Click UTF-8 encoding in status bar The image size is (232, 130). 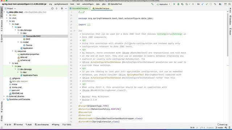coord(202,128)
